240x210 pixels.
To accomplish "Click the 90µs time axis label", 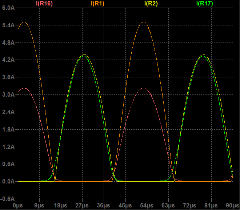I will click(233, 205).
